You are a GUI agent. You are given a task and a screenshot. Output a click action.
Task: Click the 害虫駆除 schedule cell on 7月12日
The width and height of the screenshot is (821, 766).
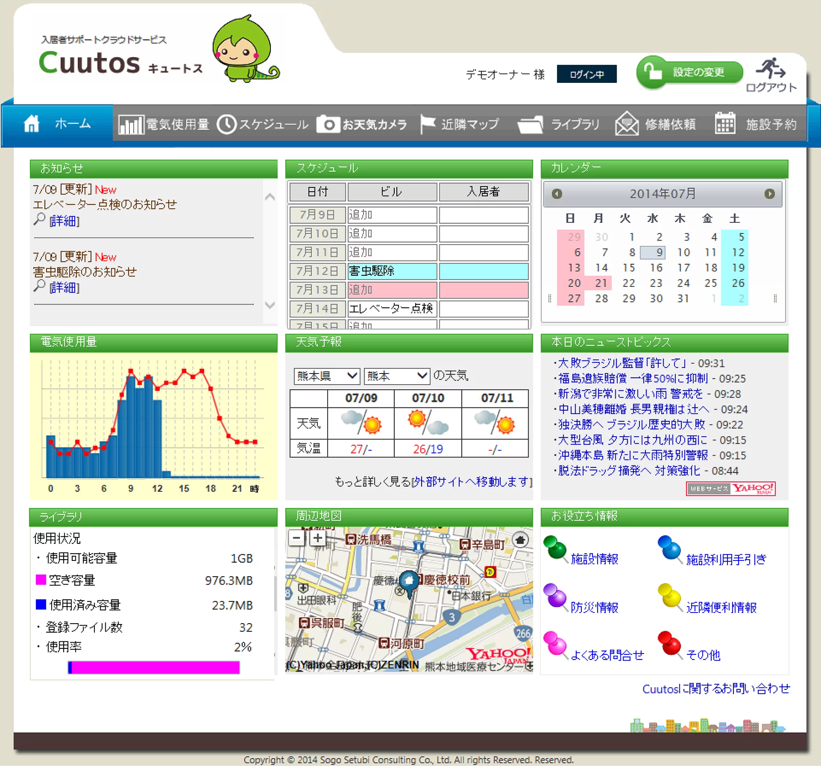pyautogui.click(x=392, y=271)
